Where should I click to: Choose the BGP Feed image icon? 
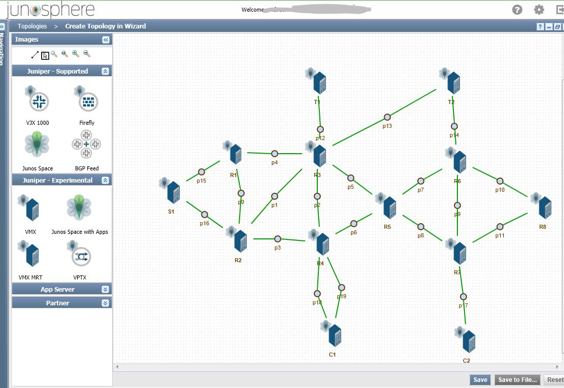(86, 144)
